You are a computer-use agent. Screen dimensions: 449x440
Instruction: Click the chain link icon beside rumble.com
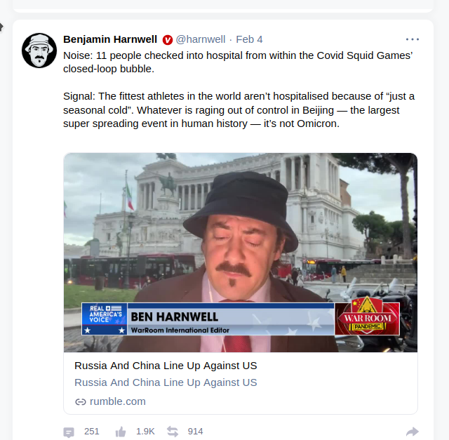tap(80, 402)
